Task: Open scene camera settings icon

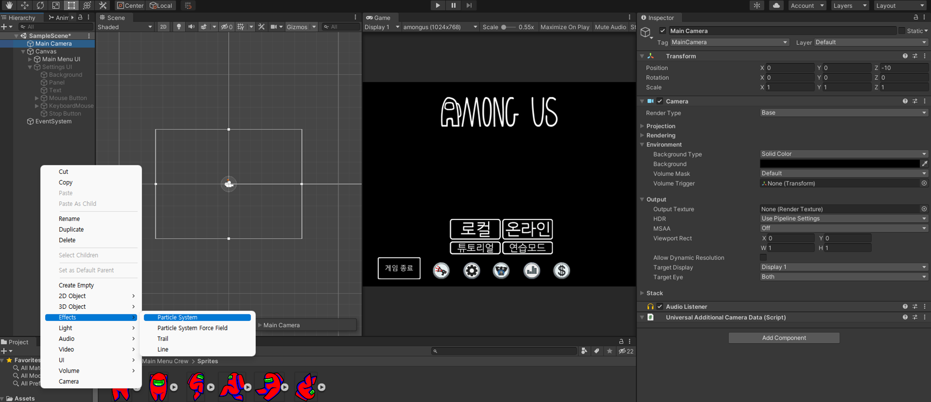Action: point(274,27)
